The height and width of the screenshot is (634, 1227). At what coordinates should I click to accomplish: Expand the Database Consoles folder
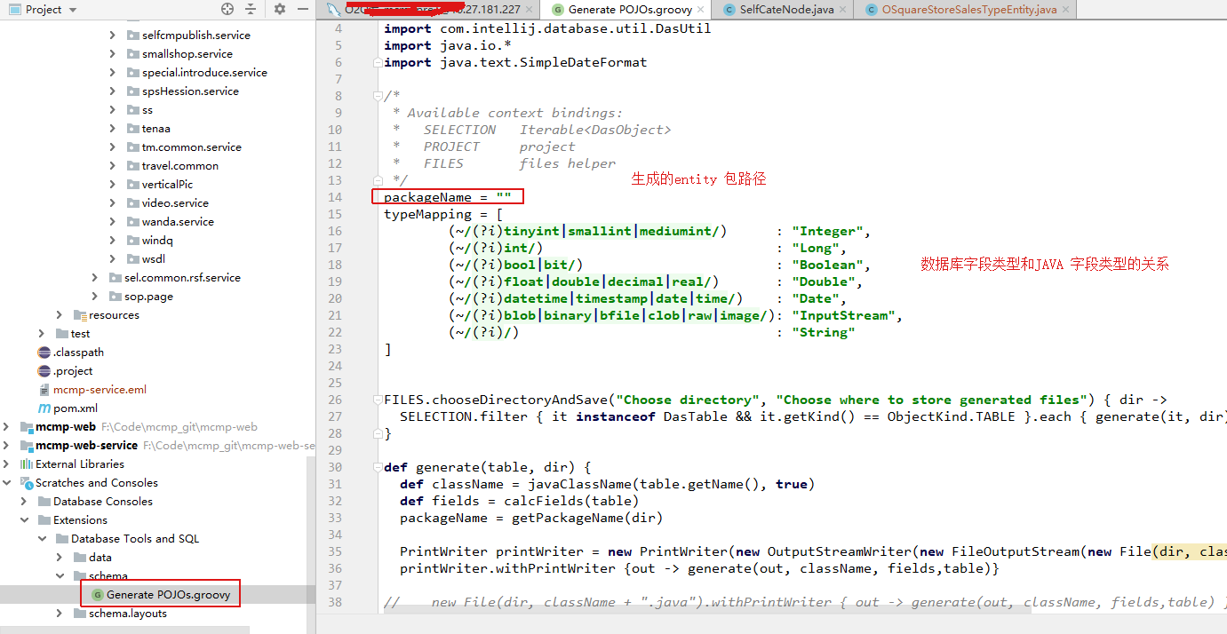click(24, 501)
